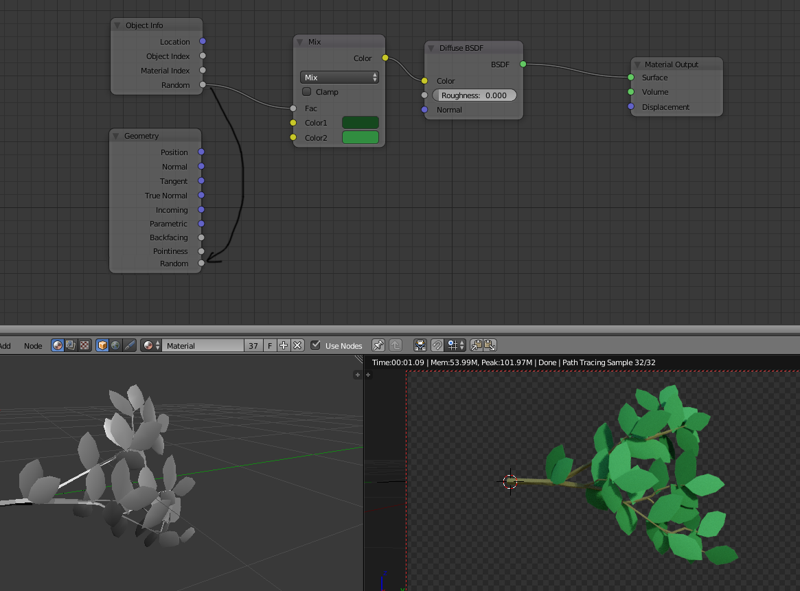Copy selected nodes to clipboard icon

click(x=476, y=345)
